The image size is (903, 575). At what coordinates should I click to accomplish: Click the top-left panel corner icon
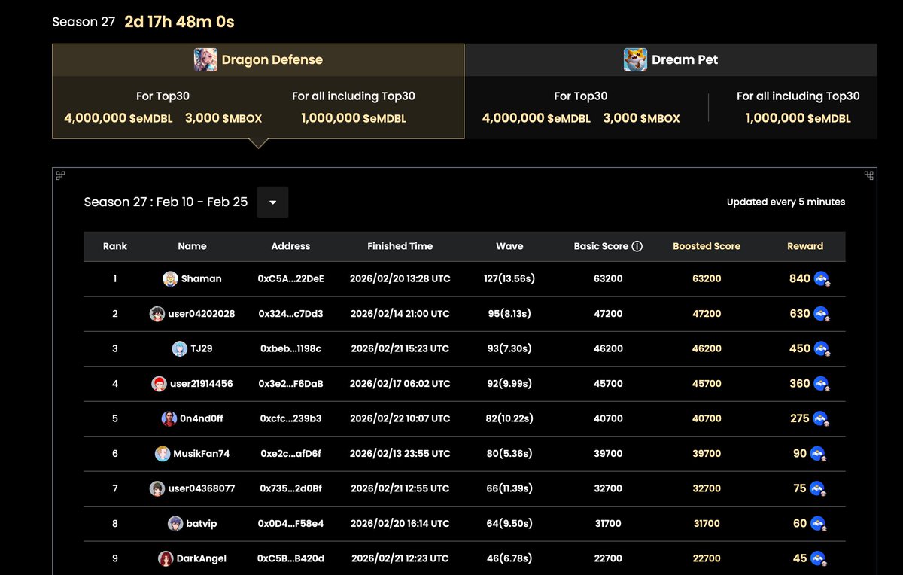tap(60, 175)
